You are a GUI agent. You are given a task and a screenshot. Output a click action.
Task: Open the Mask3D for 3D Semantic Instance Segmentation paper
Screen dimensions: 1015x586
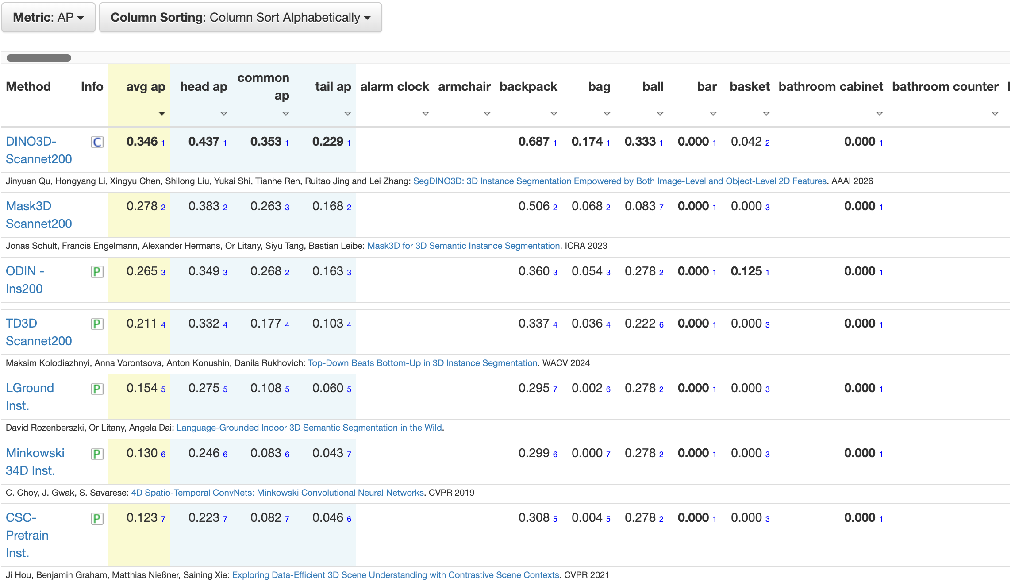463,246
